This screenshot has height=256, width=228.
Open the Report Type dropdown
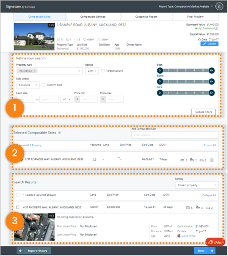coord(186,7)
